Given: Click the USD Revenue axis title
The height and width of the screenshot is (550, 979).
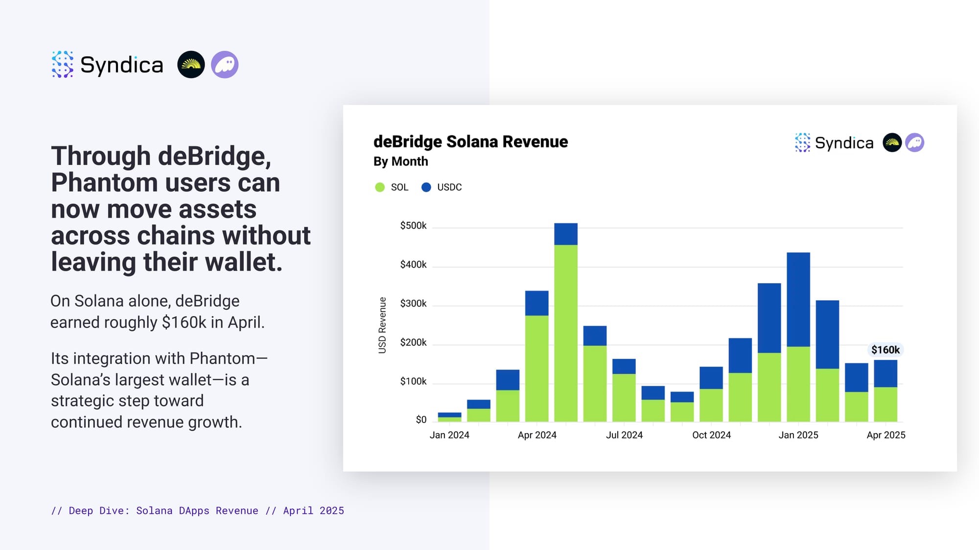Looking at the screenshot, I should (x=382, y=325).
